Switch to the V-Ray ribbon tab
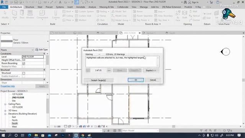Image resolution: width=245 pixels, height=138 pixels. pyautogui.click(x=198, y=7)
